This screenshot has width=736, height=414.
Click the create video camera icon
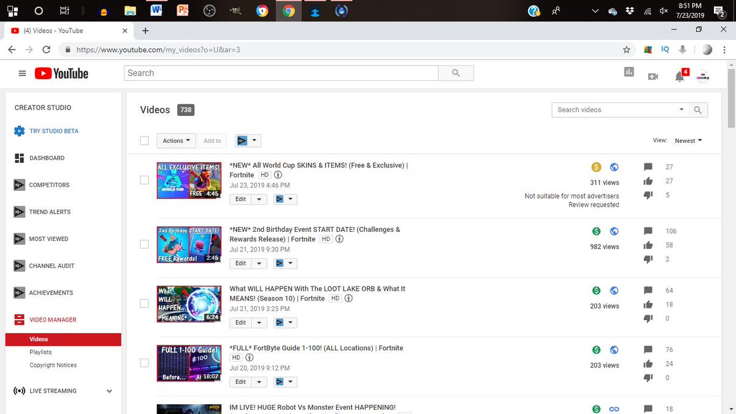[x=653, y=76]
